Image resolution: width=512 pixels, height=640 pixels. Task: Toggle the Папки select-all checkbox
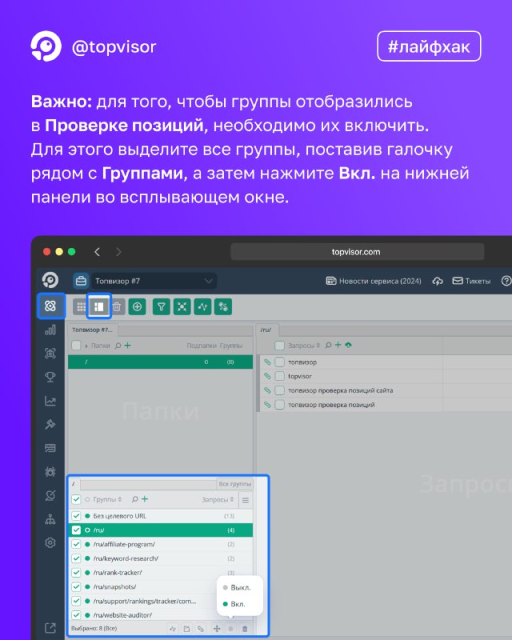pos(76,346)
